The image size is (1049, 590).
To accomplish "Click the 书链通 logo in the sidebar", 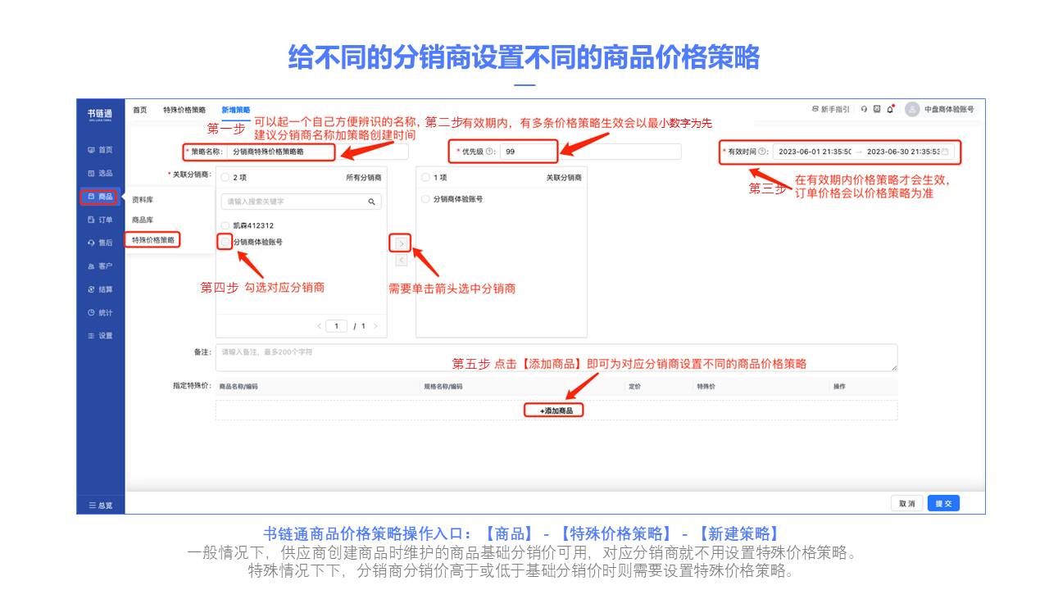I will [x=100, y=113].
